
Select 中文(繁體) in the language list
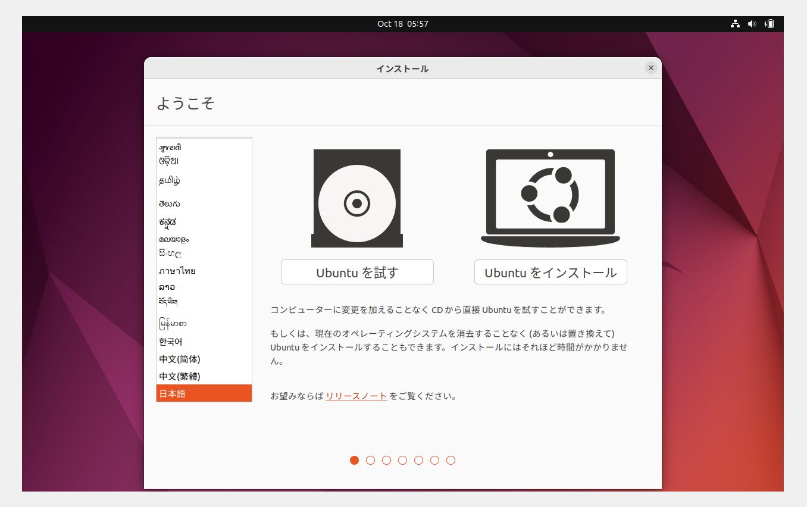coord(204,377)
